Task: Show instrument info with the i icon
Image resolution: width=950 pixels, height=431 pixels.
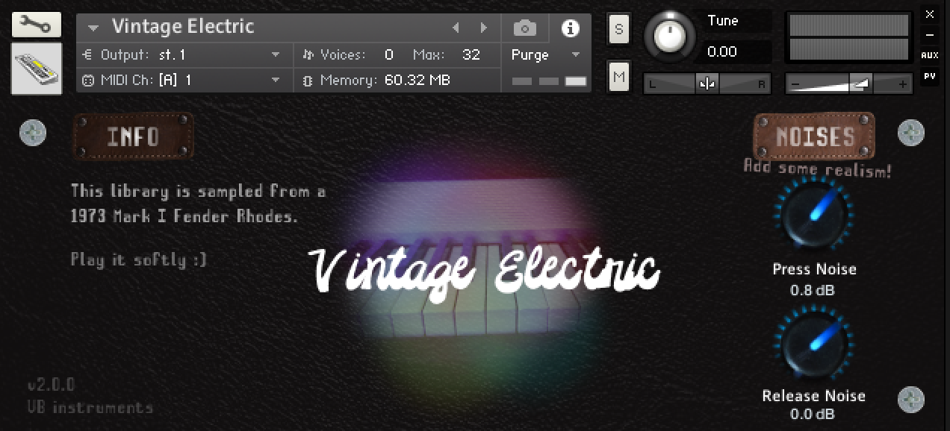Action: coord(571,28)
